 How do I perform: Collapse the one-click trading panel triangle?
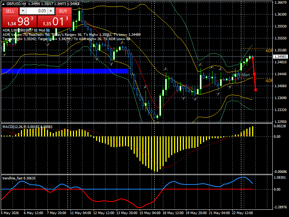tap(4, 4)
